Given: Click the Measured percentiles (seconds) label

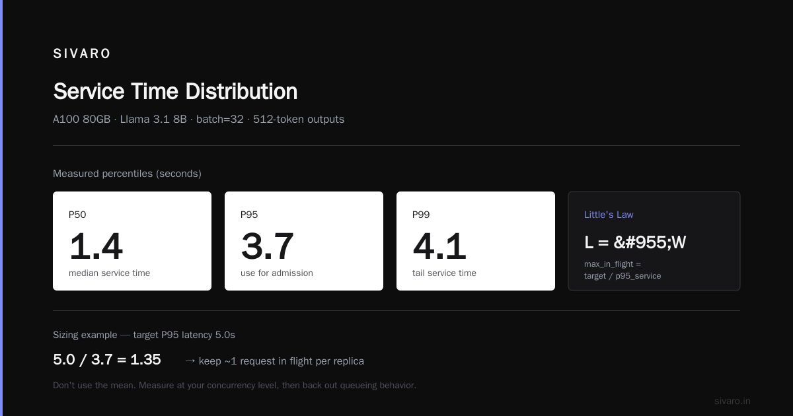Looking at the screenshot, I should (x=127, y=174).
